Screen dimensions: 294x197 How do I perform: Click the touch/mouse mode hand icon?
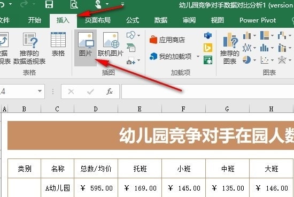point(98,4)
